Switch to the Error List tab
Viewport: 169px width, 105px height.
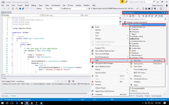(x=5, y=96)
